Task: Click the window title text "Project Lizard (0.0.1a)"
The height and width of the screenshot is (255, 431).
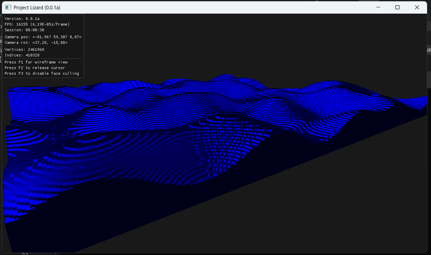Action: [37, 7]
